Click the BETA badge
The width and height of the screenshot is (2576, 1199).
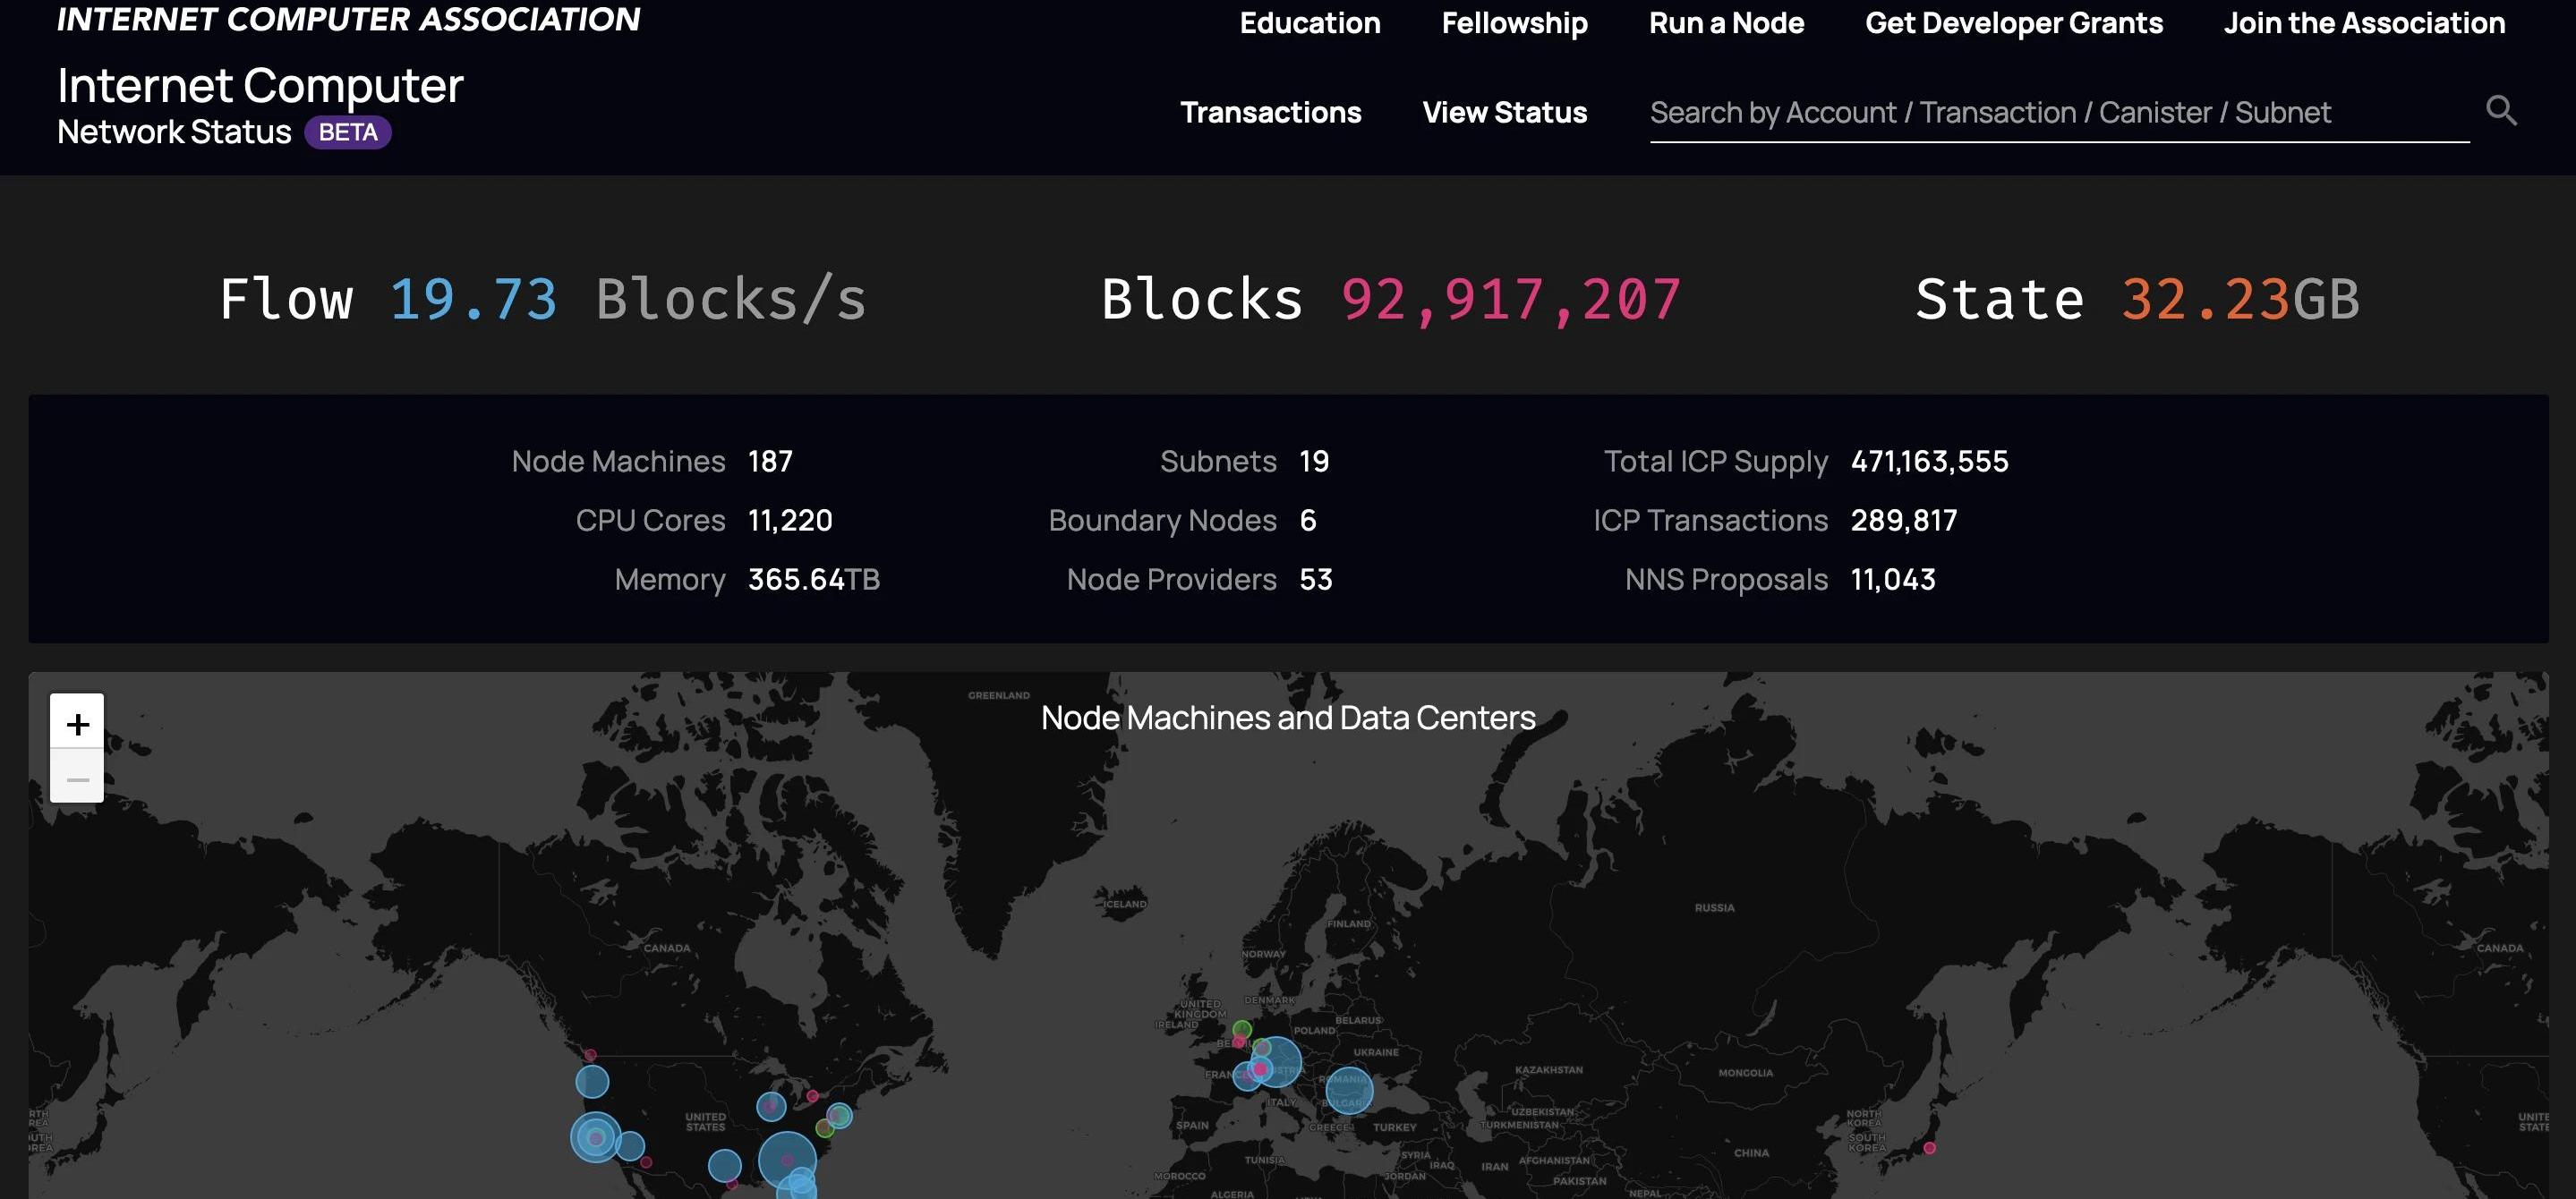click(x=348, y=132)
